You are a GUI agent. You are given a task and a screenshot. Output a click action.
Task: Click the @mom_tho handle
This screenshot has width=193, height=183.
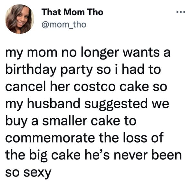pos(64,25)
